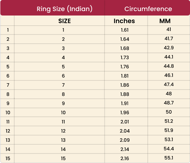
Task: Click the Circumference header cell
Action: 148,9
